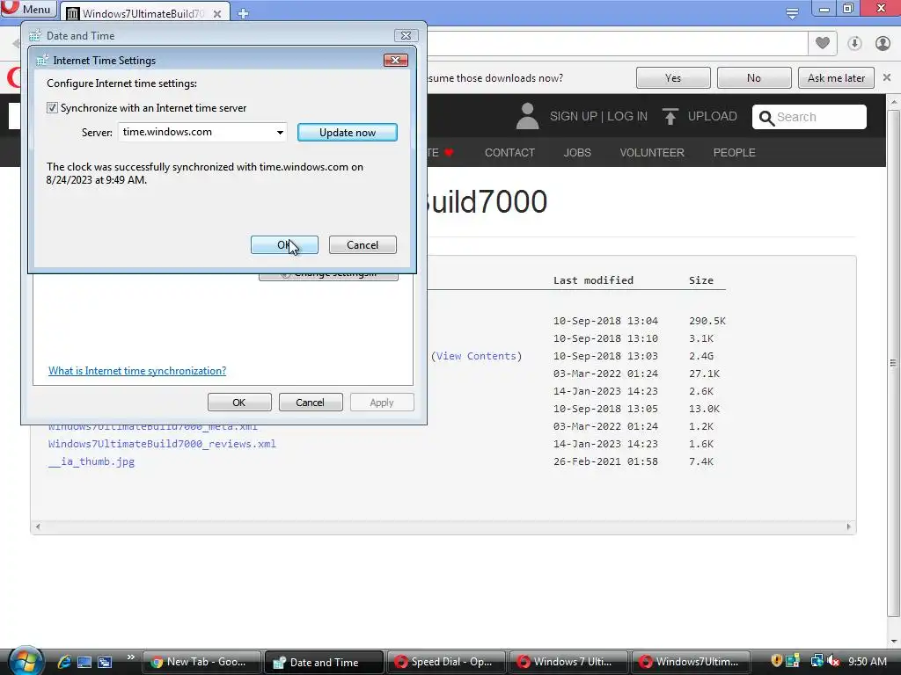Click Yes to resume downloads

tap(673, 78)
